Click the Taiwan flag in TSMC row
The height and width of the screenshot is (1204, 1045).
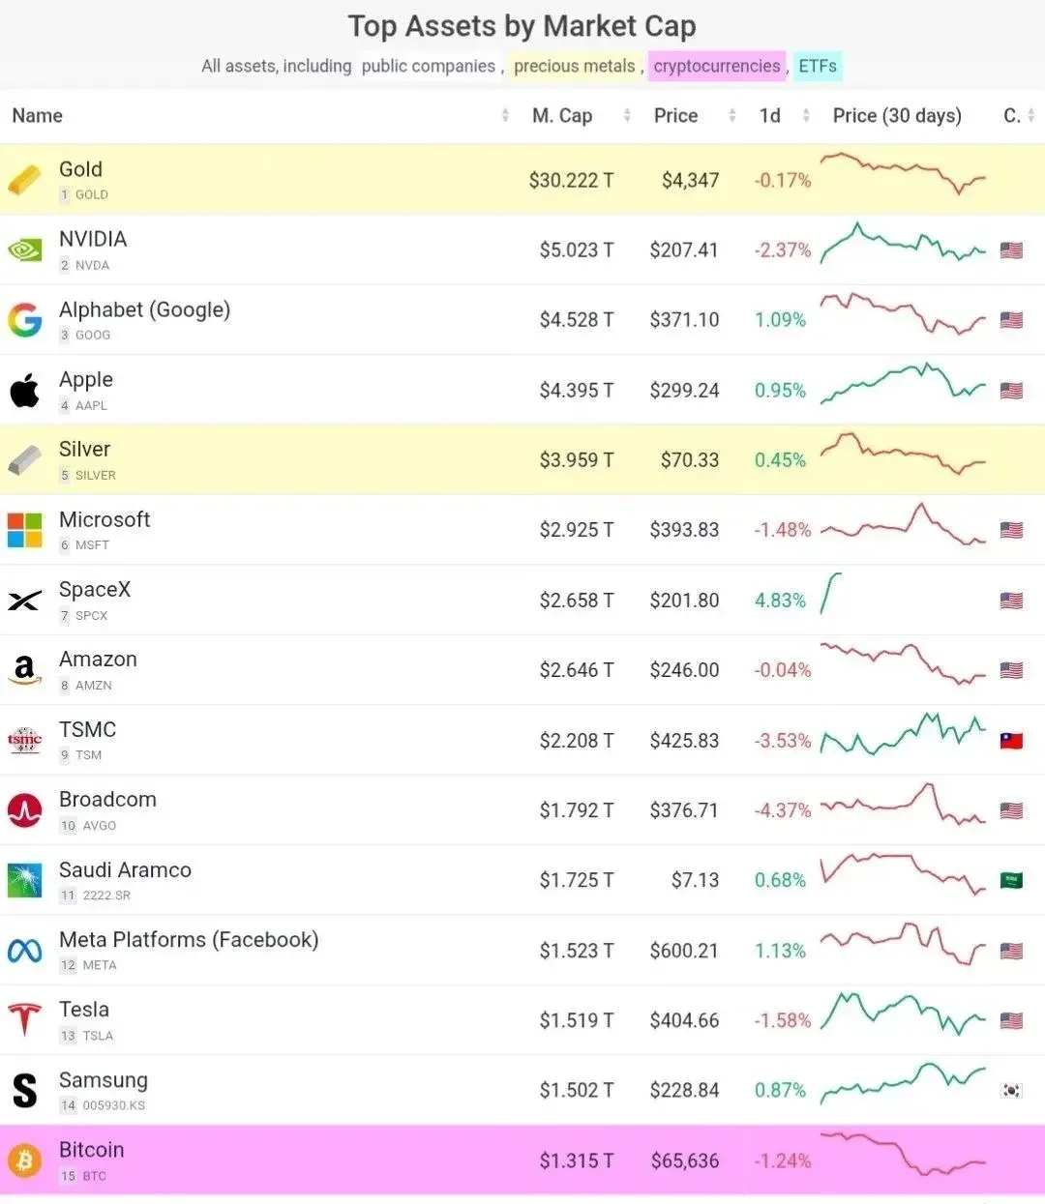[x=1011, y=741]
